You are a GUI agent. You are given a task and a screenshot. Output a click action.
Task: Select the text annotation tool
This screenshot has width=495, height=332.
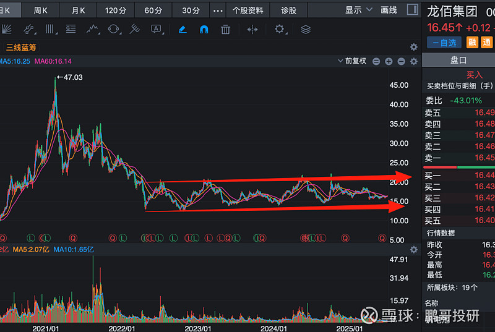point(157,29)
